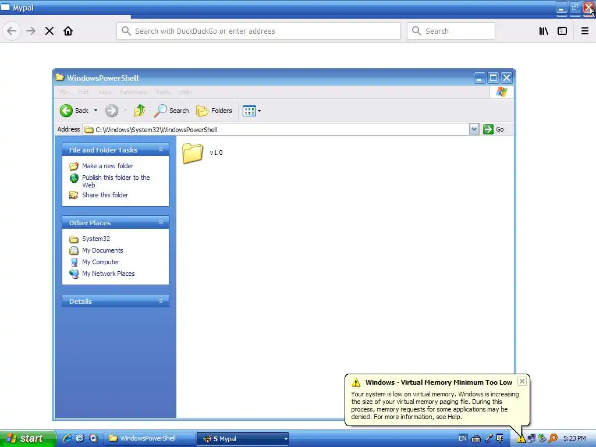The image size is (596, 447).
Task: Click the yellow warning tray icon
Action: click(x=521, y=439)
